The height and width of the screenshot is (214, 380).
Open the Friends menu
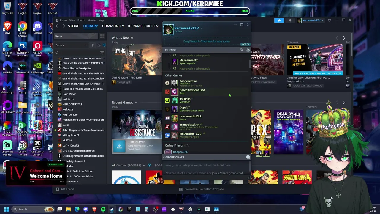(81, 21)
